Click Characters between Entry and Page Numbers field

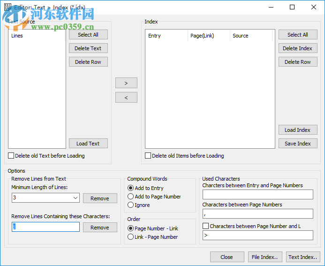[258, 195]
